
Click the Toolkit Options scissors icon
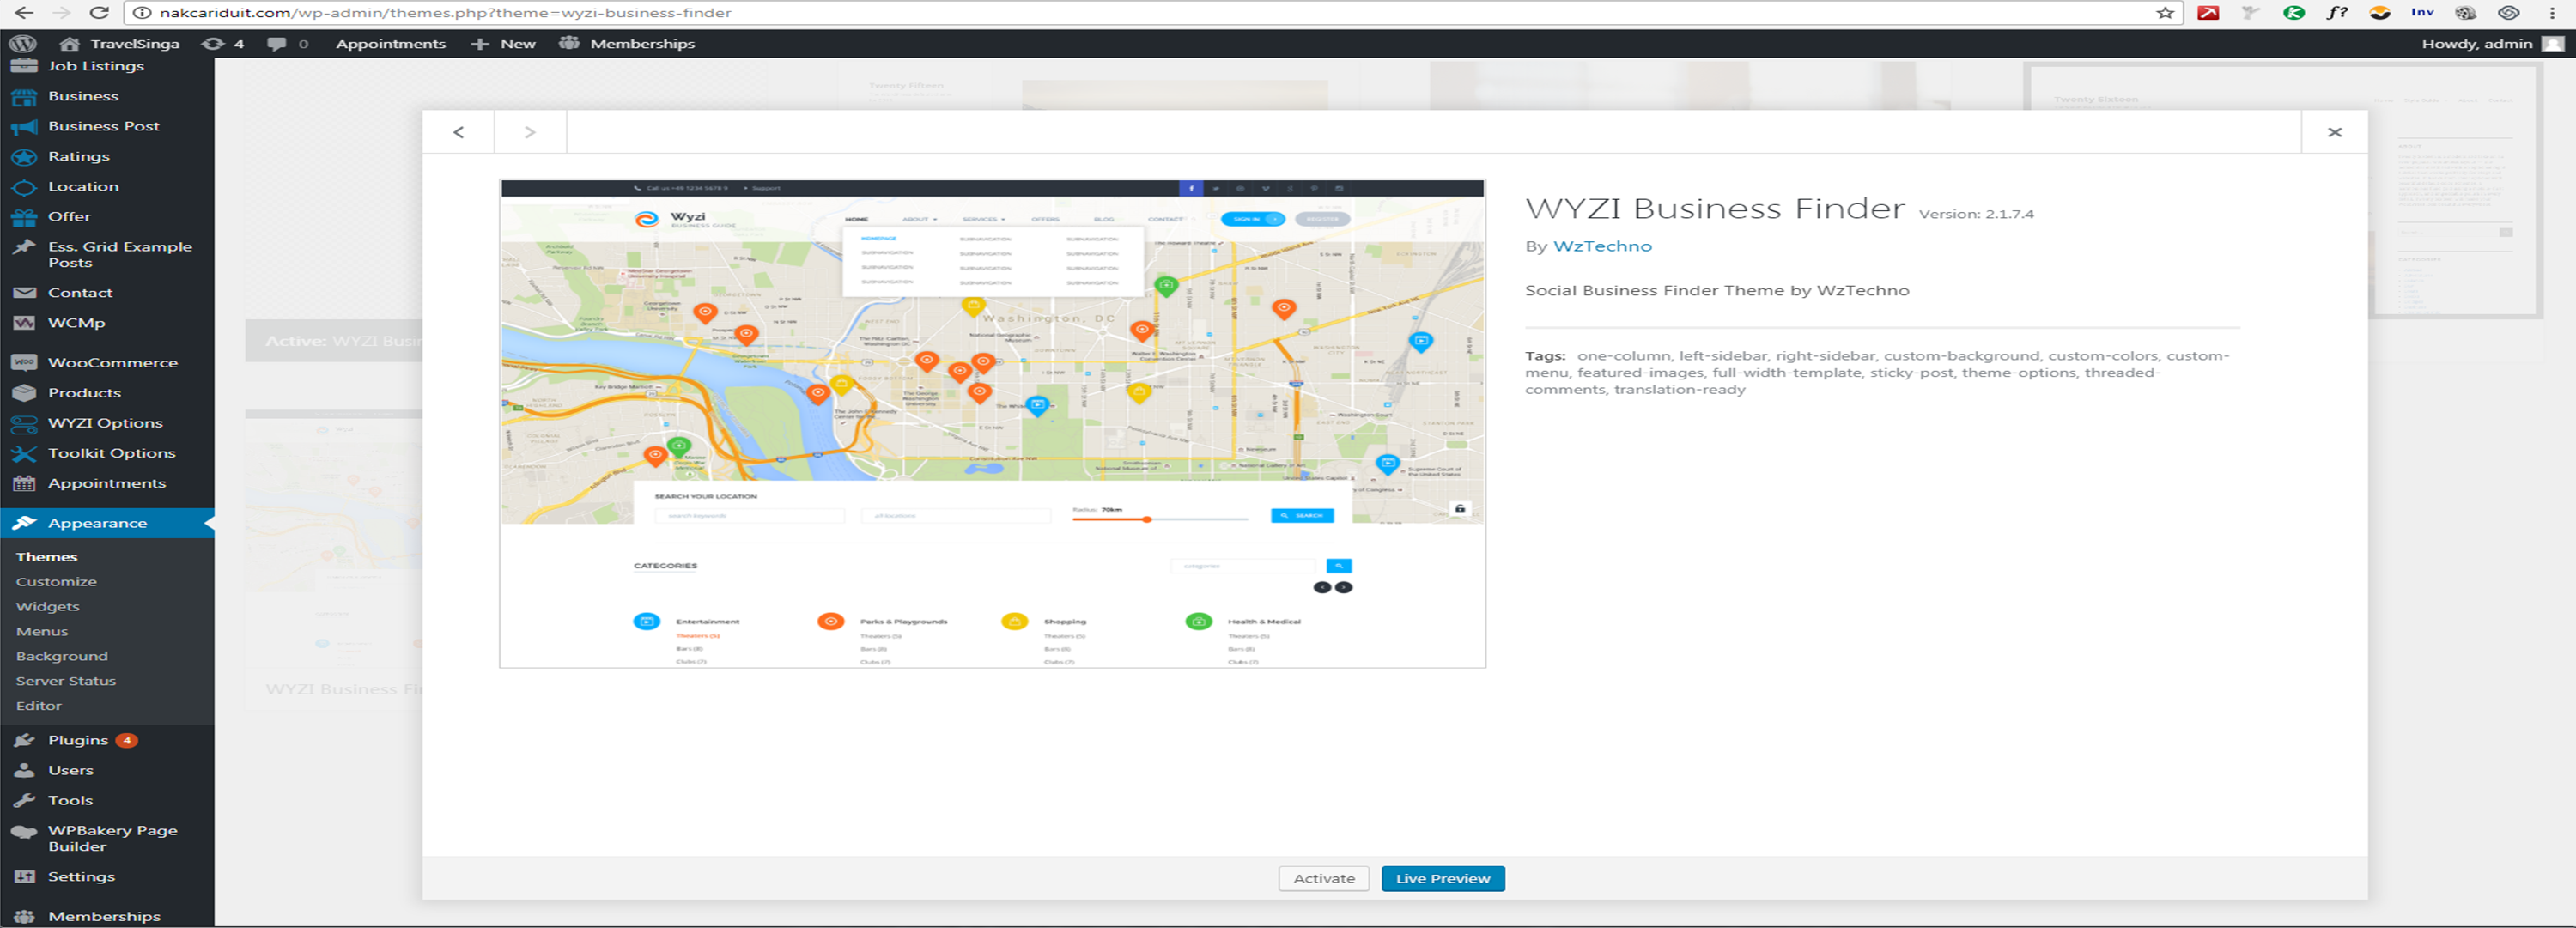tap(24, 452)
